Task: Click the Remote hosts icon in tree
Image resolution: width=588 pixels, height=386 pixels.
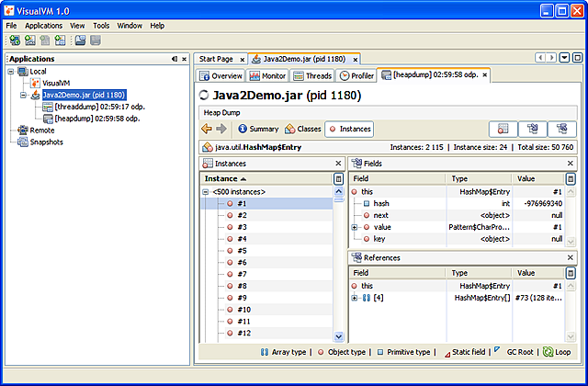Action: [23, 131]
